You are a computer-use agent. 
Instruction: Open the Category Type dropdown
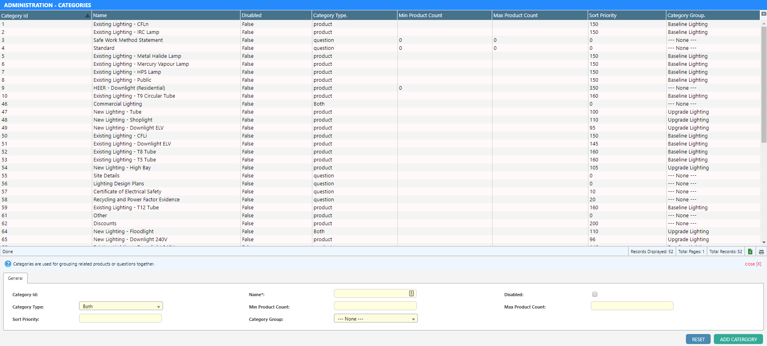pos(158,307)
